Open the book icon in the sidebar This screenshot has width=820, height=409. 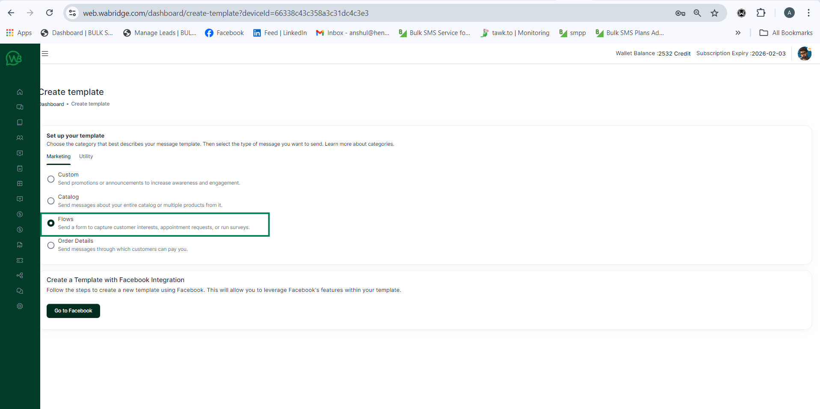coord(20,123)
